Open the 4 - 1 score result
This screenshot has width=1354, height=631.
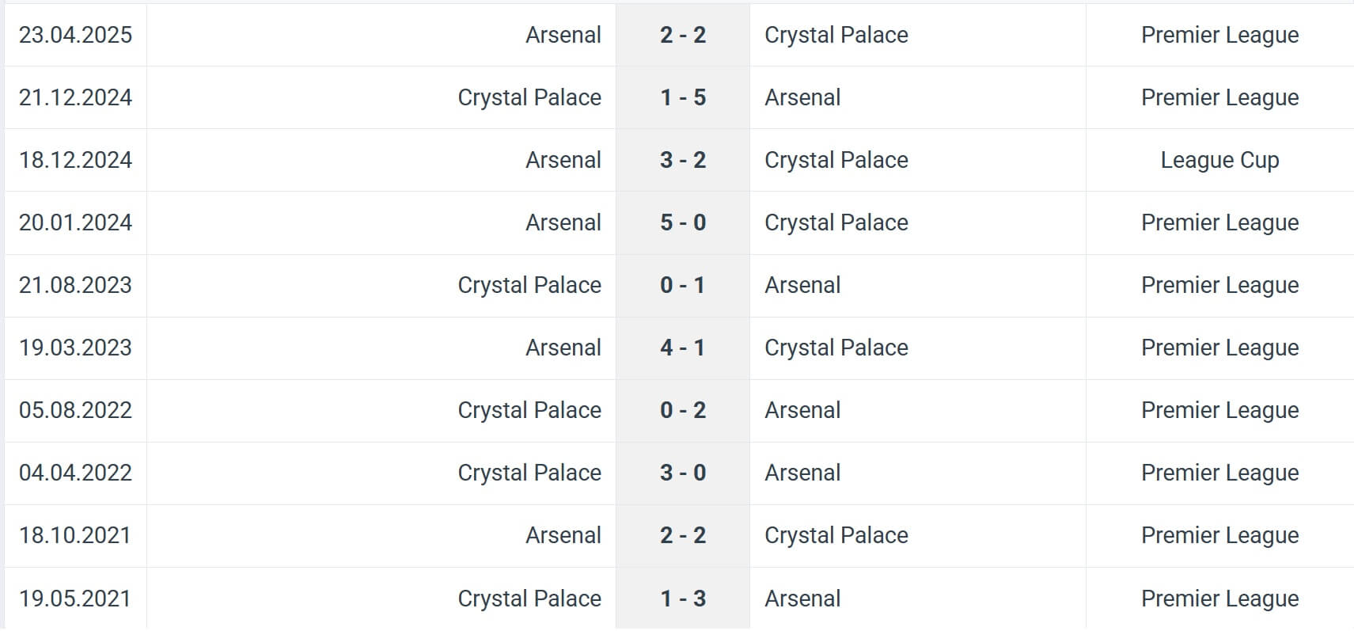tap(682, 348)
